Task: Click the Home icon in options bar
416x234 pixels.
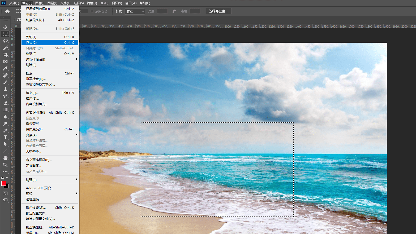Action: coord(7,11)
